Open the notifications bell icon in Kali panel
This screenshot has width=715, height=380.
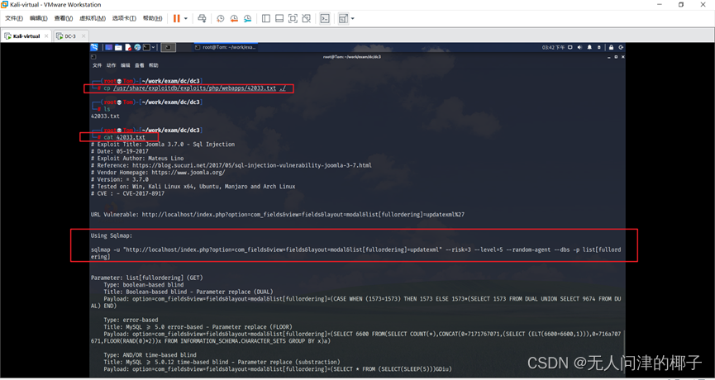click(x=589, y=47)
